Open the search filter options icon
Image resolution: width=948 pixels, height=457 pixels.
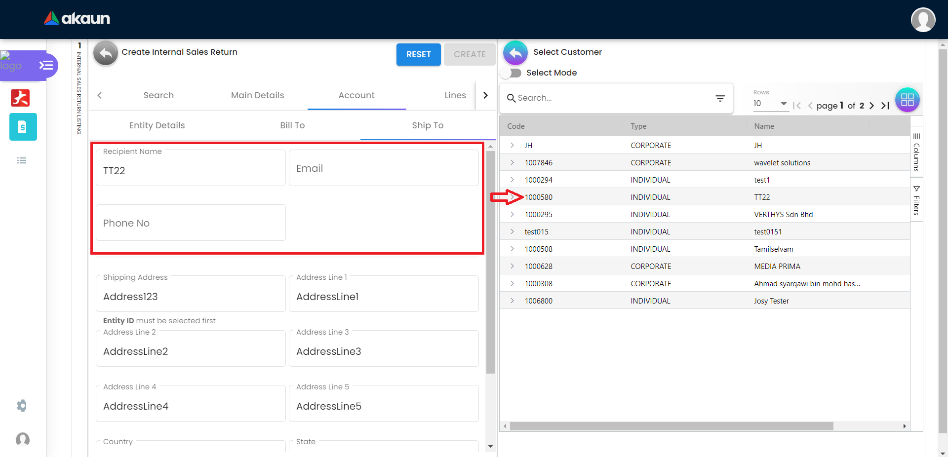point(720,98)
